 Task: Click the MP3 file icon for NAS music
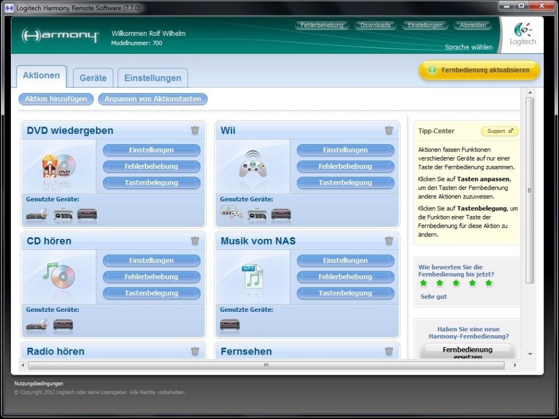click(252, 276)
